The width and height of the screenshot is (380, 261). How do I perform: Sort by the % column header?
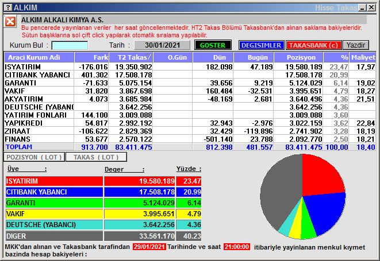click(336, 57)
